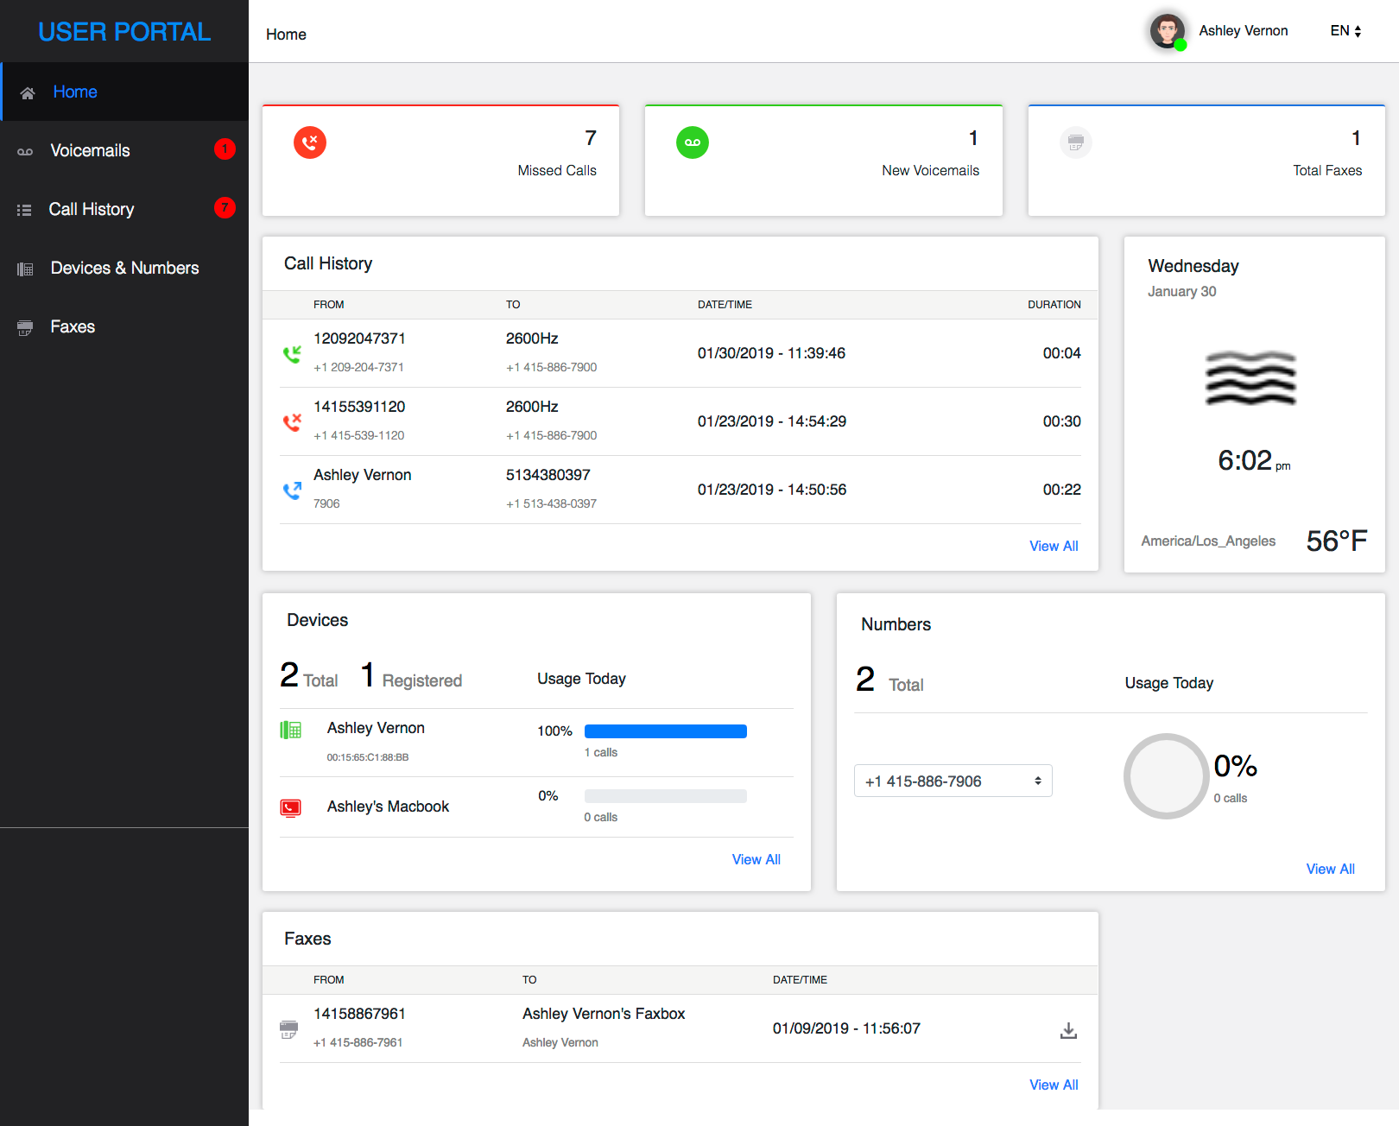Click the outbound call icon for Ashley Vernon
The width and height of the screenshot is (1399, 1126).
point(293,490)
